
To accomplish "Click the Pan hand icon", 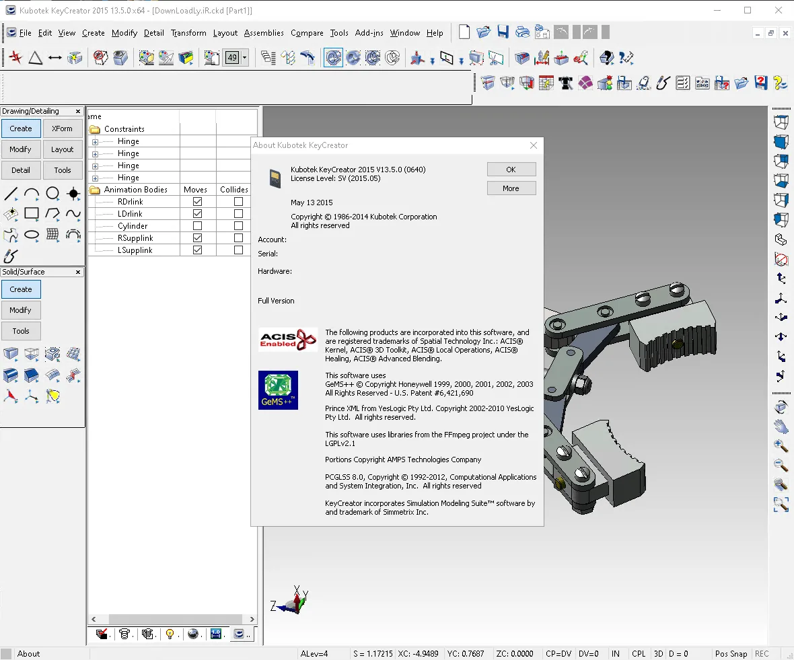I will tap(781, 427).
